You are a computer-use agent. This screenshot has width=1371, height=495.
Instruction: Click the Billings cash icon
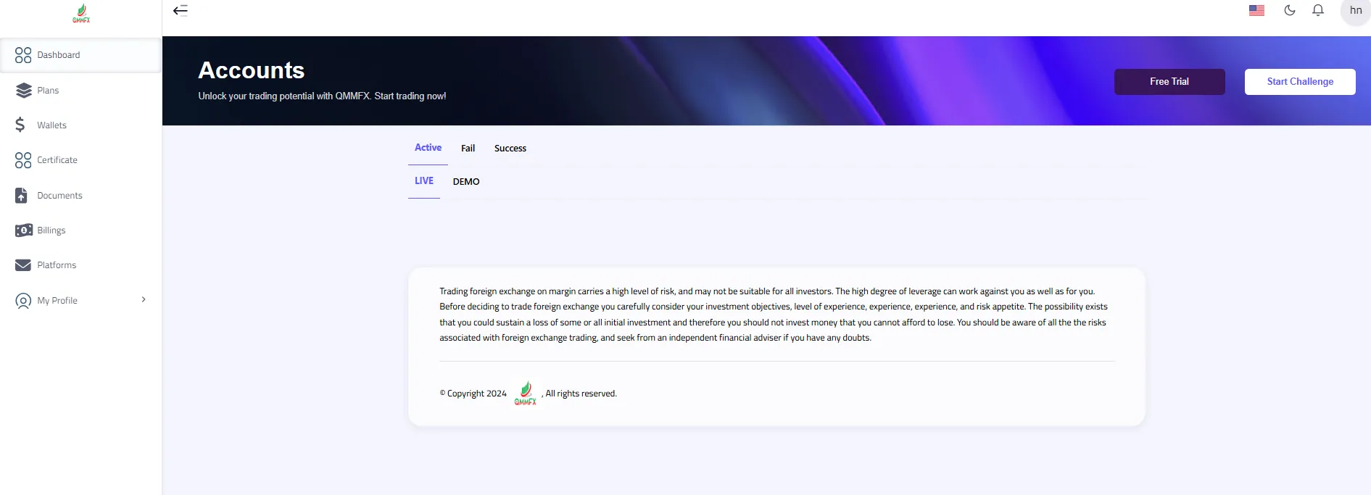click(24, 230)
